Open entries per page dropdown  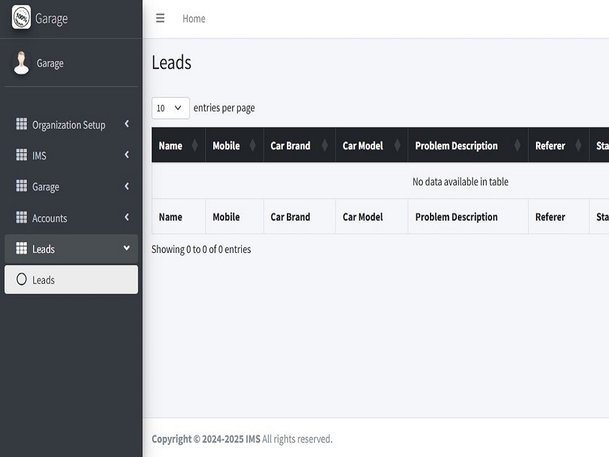171,108
